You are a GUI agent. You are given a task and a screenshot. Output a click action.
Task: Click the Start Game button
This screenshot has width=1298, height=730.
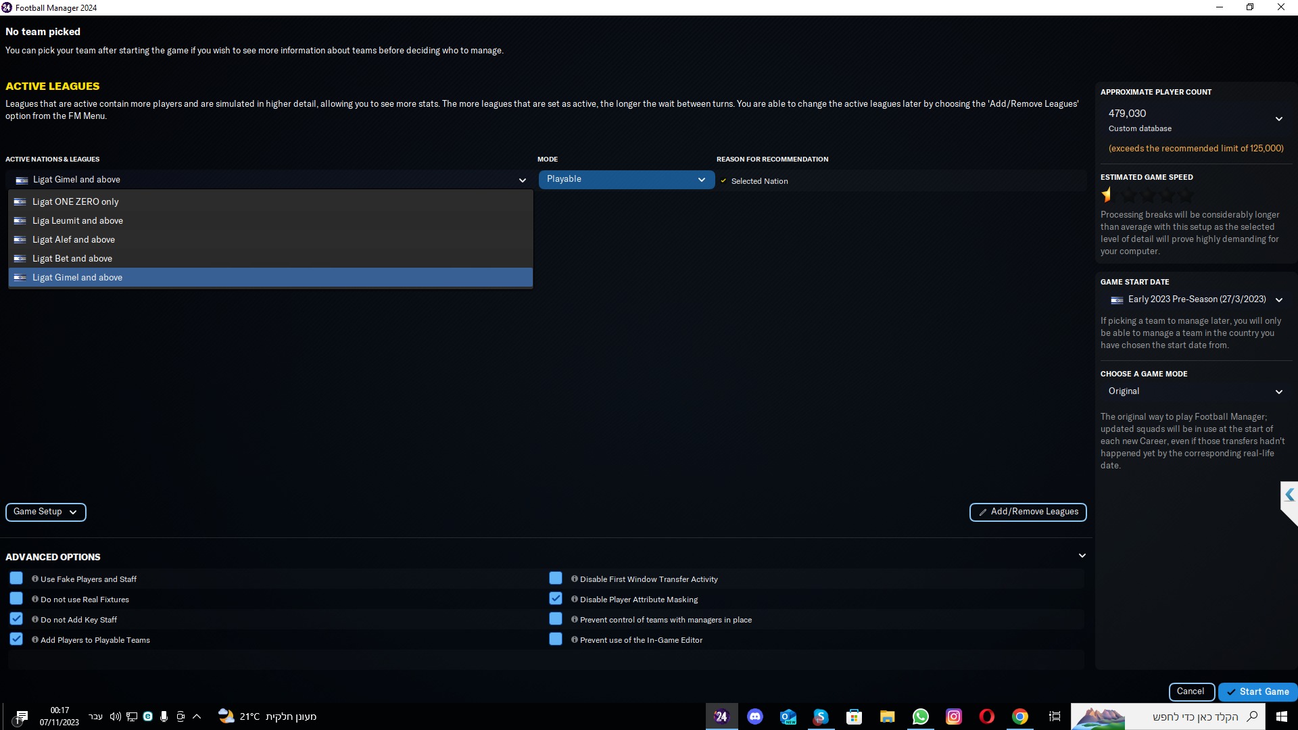[x=1257, y=691]
